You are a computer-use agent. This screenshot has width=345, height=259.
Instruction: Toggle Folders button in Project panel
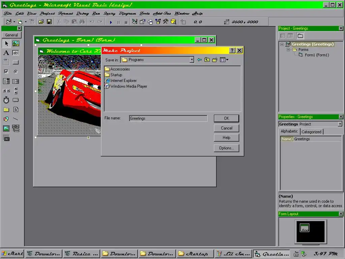300,36
